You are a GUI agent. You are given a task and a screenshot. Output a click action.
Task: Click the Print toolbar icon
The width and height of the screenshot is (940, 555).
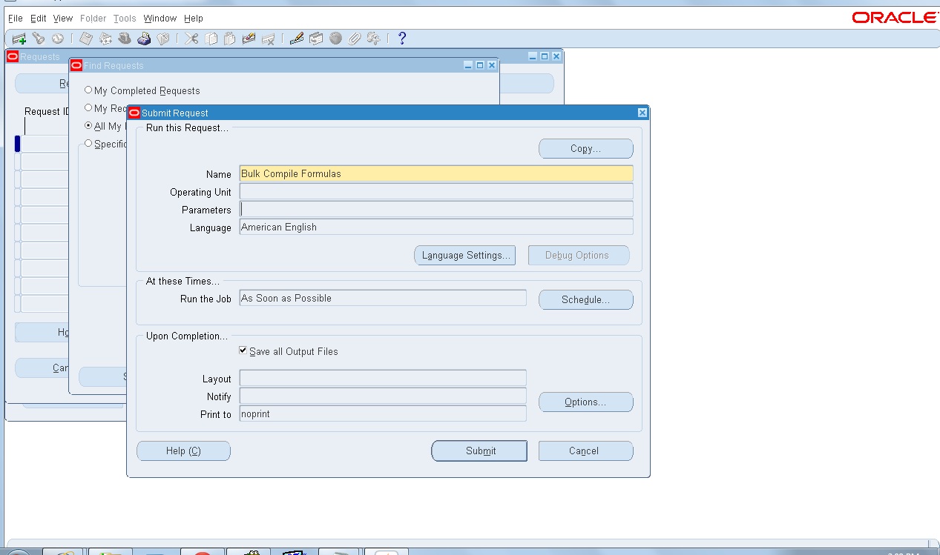point(144,38)
